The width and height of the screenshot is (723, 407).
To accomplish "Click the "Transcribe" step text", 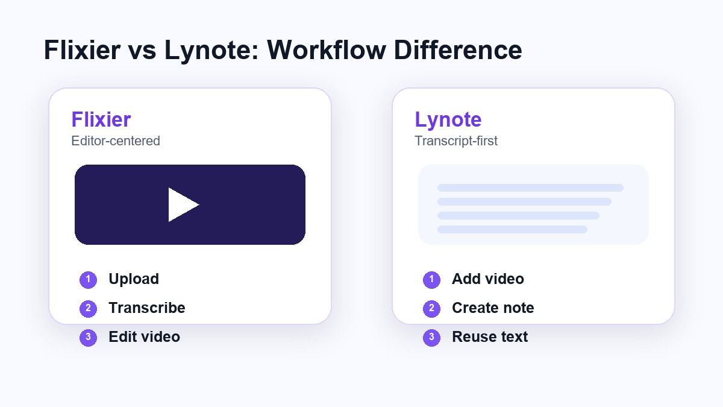I will [x=147, y=308].
